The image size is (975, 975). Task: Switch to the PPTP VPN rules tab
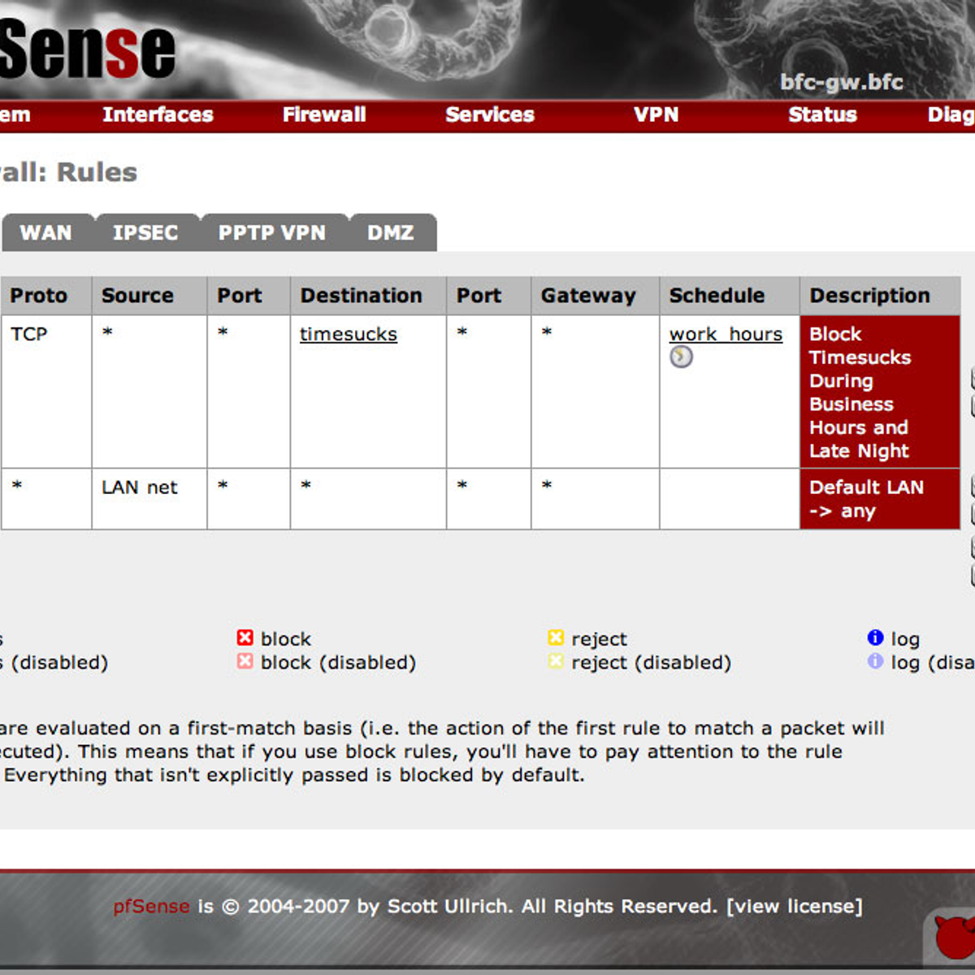click(272, 232)
